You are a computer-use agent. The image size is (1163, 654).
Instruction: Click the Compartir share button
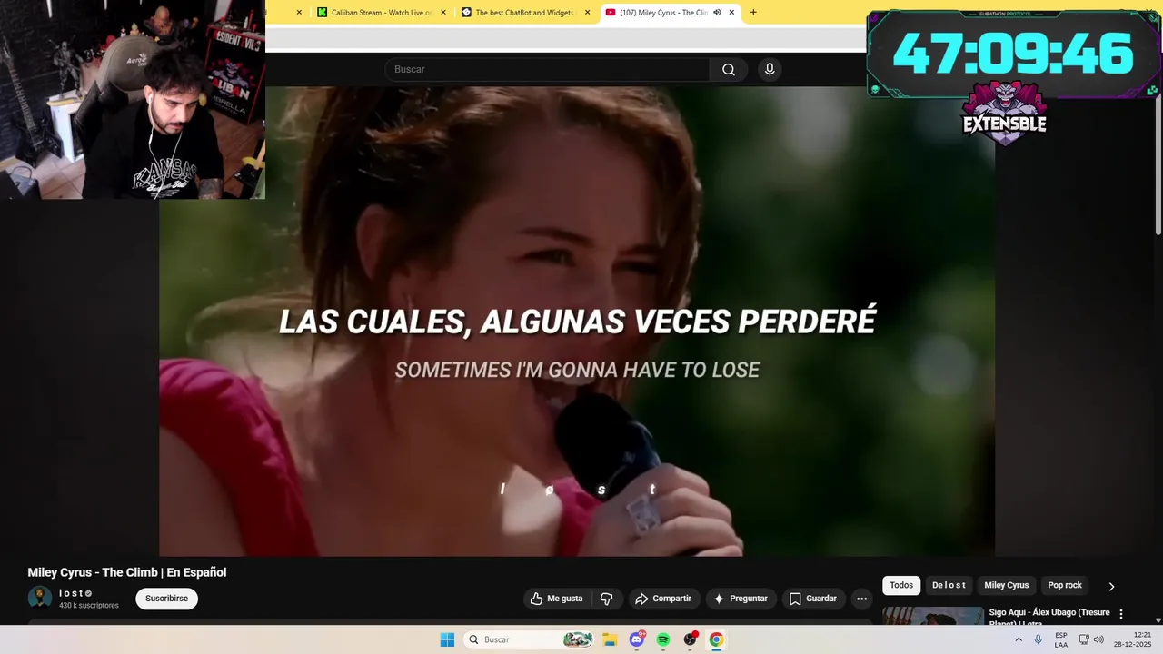[x=663, y=599]
